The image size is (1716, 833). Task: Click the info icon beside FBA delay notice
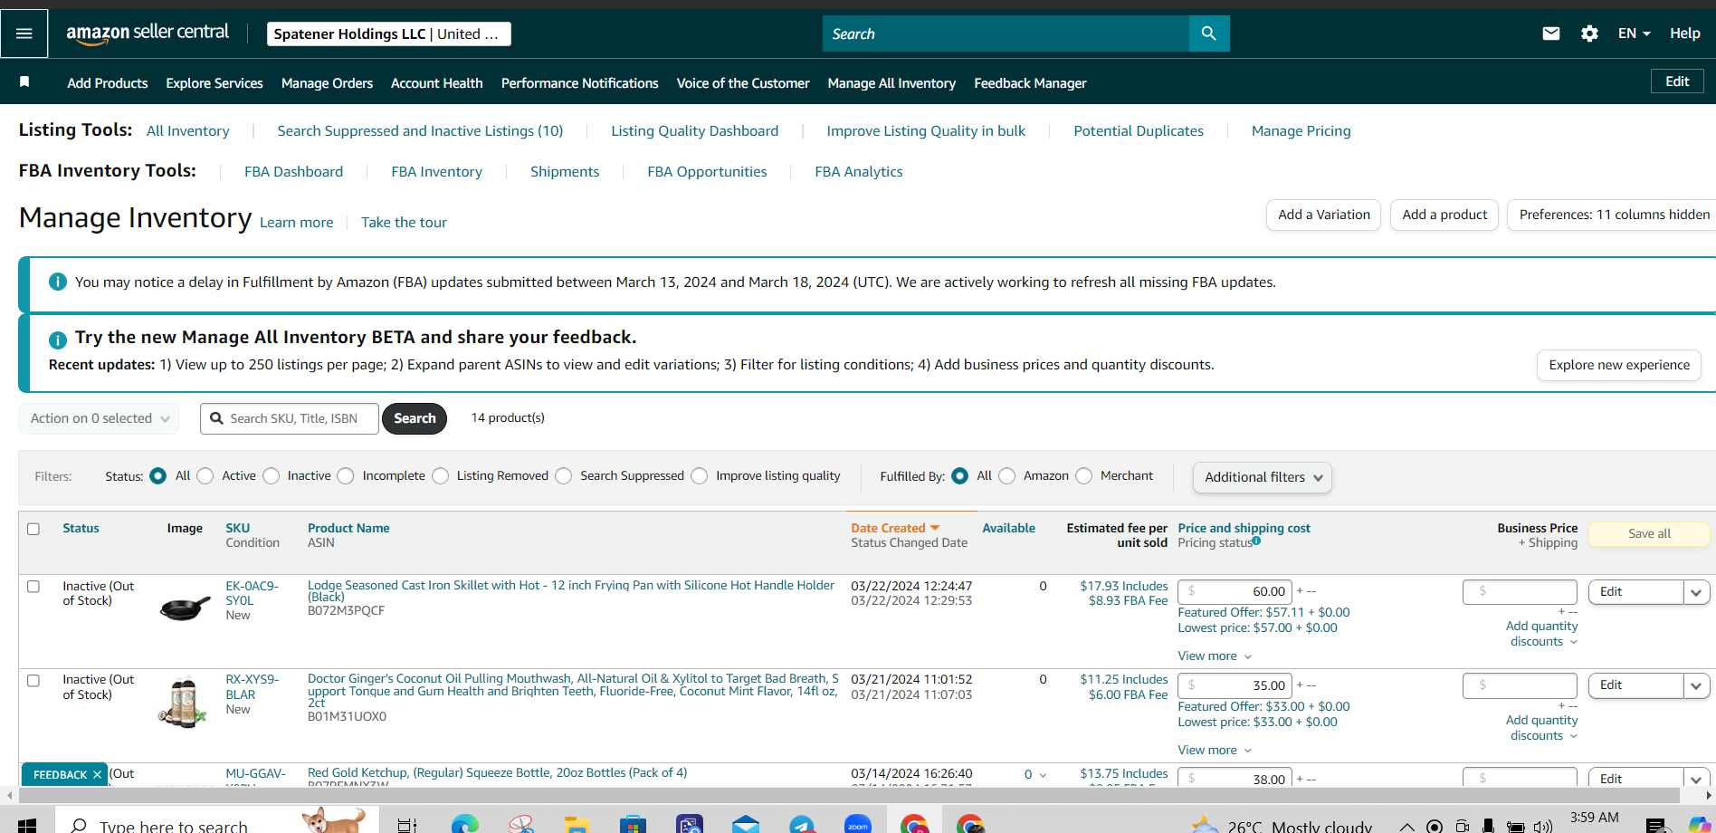click(x=58, y=282)
